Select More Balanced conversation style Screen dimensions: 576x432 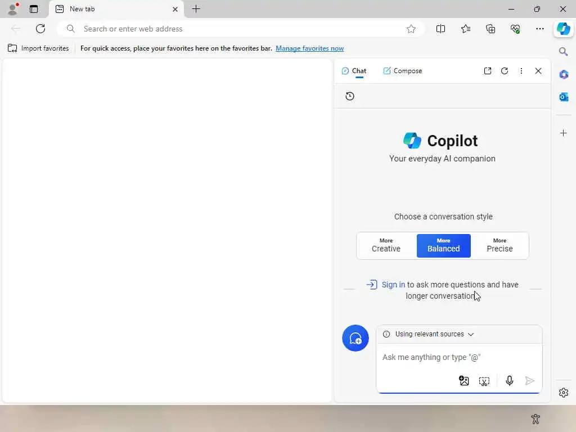pyautogui.click(x=443, y=245)
